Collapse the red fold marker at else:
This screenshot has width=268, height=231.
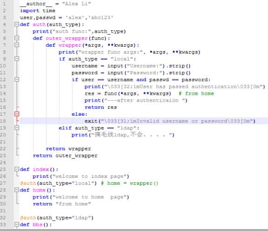(17, 114)
